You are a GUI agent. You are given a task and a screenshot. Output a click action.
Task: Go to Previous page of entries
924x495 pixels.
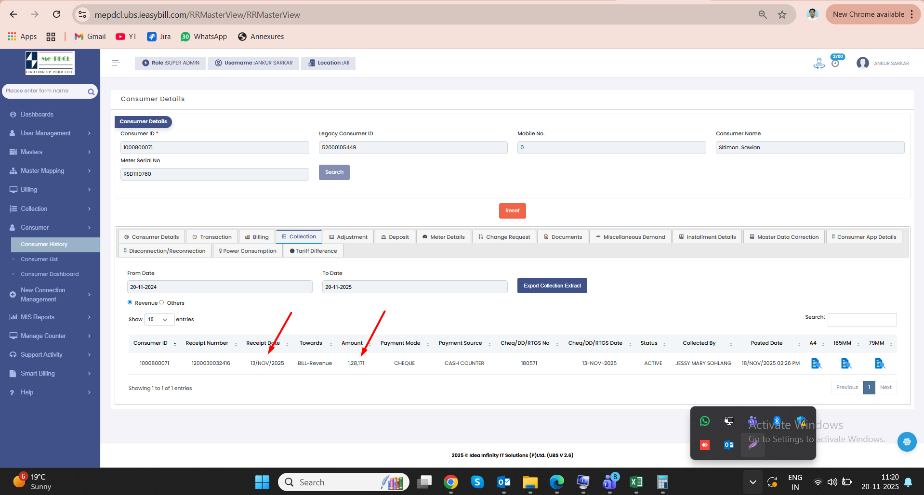tap(847, 388)
